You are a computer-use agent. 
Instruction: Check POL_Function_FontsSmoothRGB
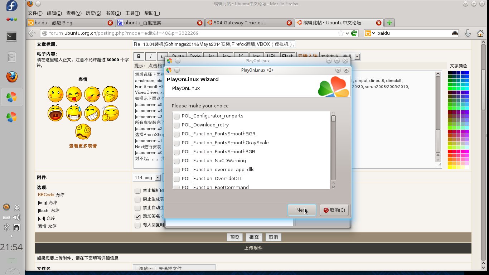pos(176,152)
